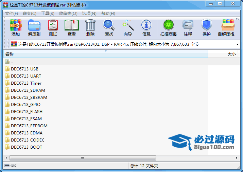Image resolution: width=243 pixels, height=172 pixels.
Task: Click the horizontal scrollbar thumb
Action: point(83,158)
